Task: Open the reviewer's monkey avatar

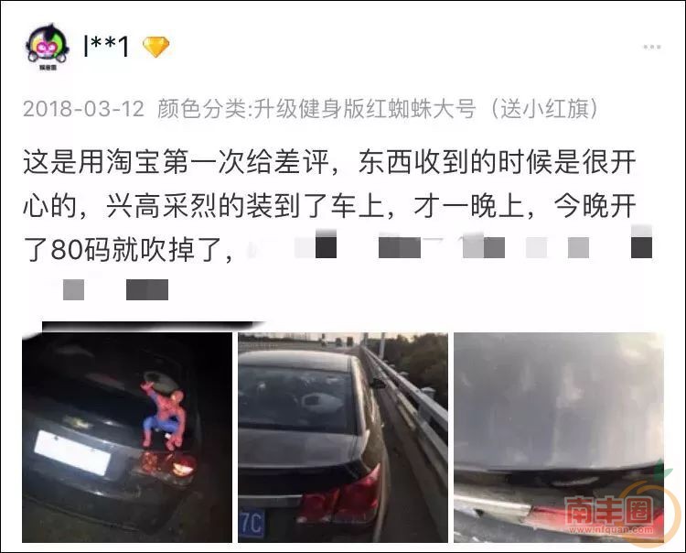Action: tap(48, 47)
